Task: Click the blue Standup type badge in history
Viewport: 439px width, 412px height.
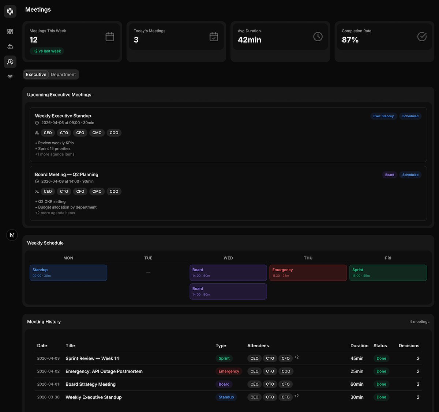Action: (226, 397)
